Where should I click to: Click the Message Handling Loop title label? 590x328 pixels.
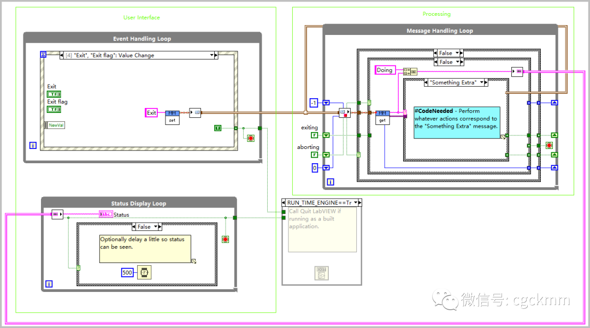pos(439,31)
